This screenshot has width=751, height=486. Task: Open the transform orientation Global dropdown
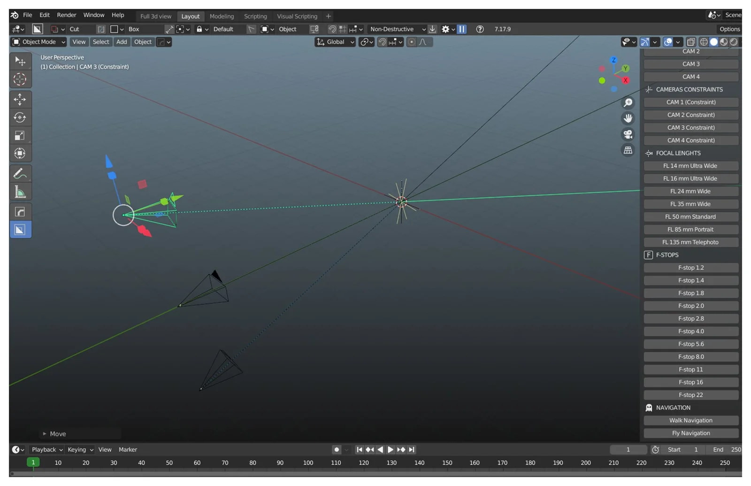[x=334, y=42]
